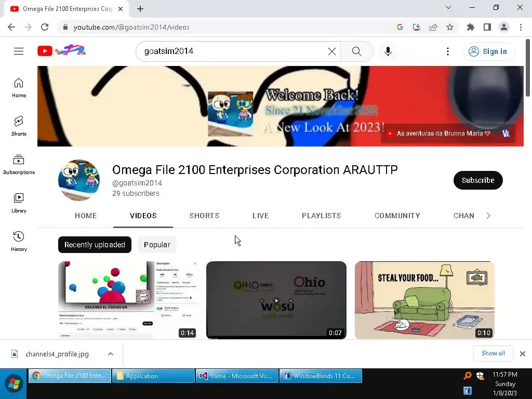
Task: Toggle the browser side panel
Action: pos(487,27)
